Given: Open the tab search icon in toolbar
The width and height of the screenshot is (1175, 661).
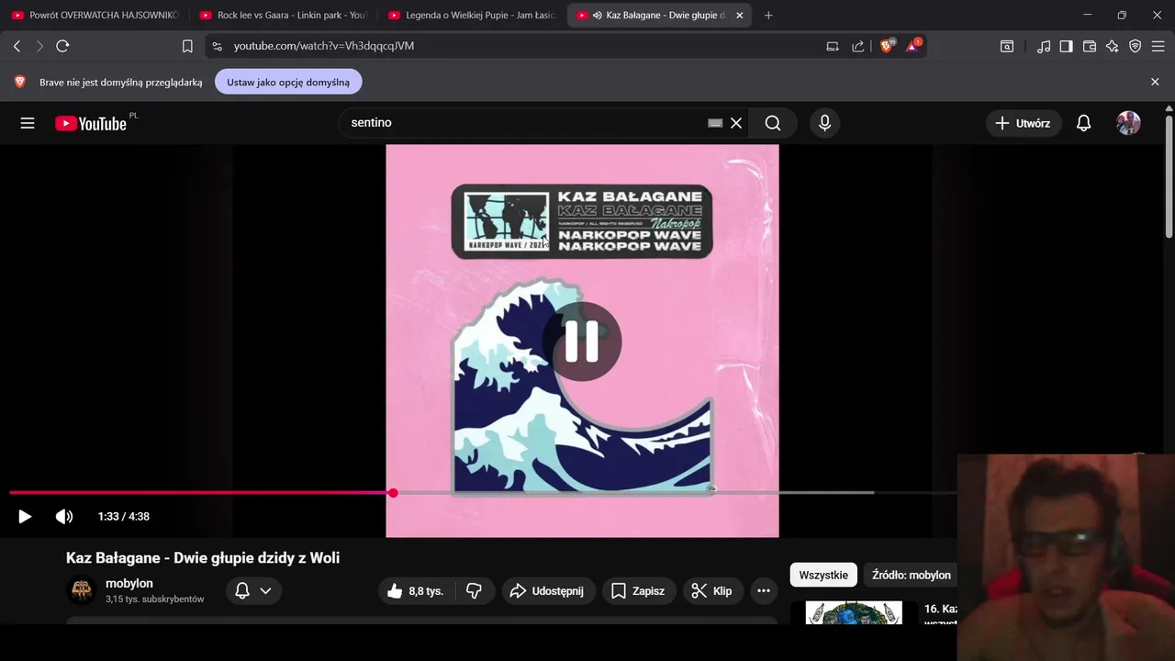Looking at the screenshot, I should pyautogui.click(x=1007, y=46).
